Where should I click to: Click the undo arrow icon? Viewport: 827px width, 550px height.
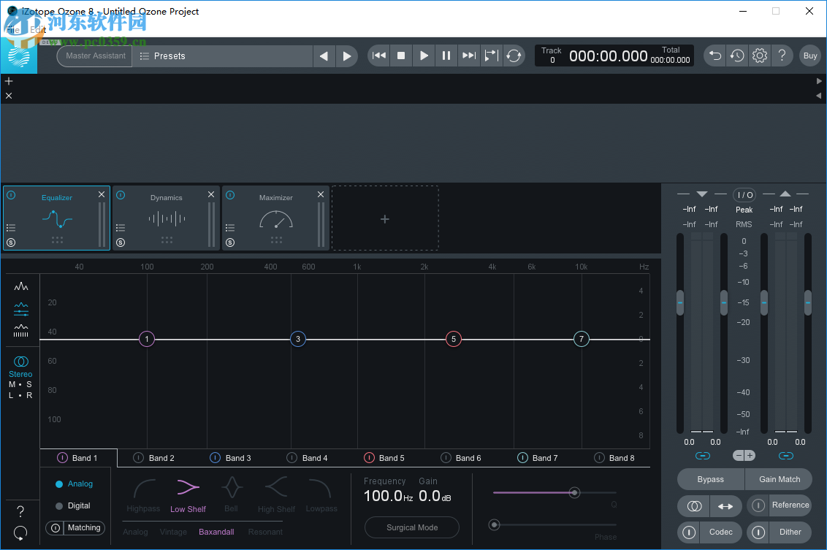click(714, 56)
